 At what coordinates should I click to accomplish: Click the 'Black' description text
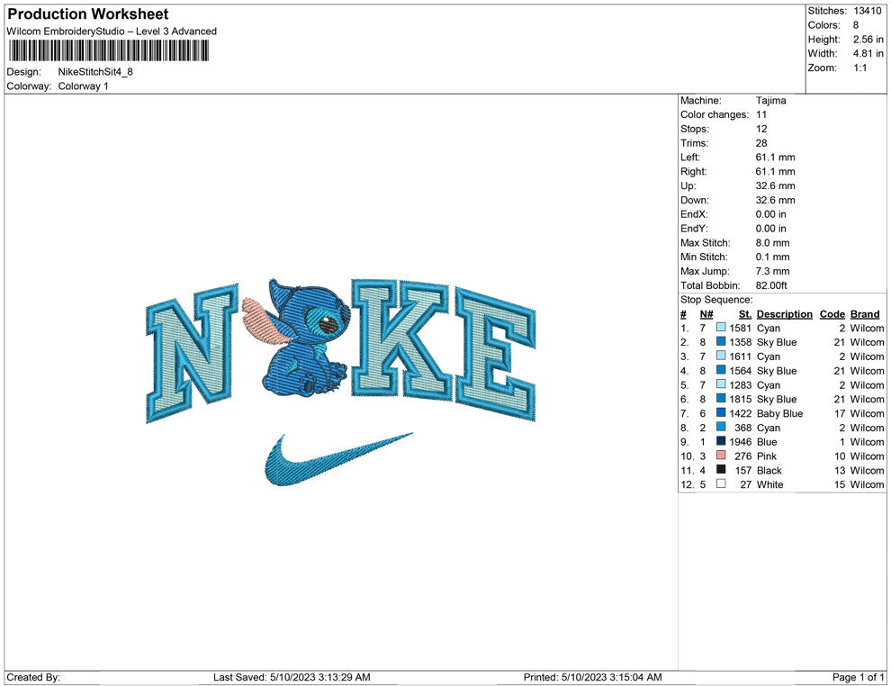pyautogui.click(x=769, y=470)
